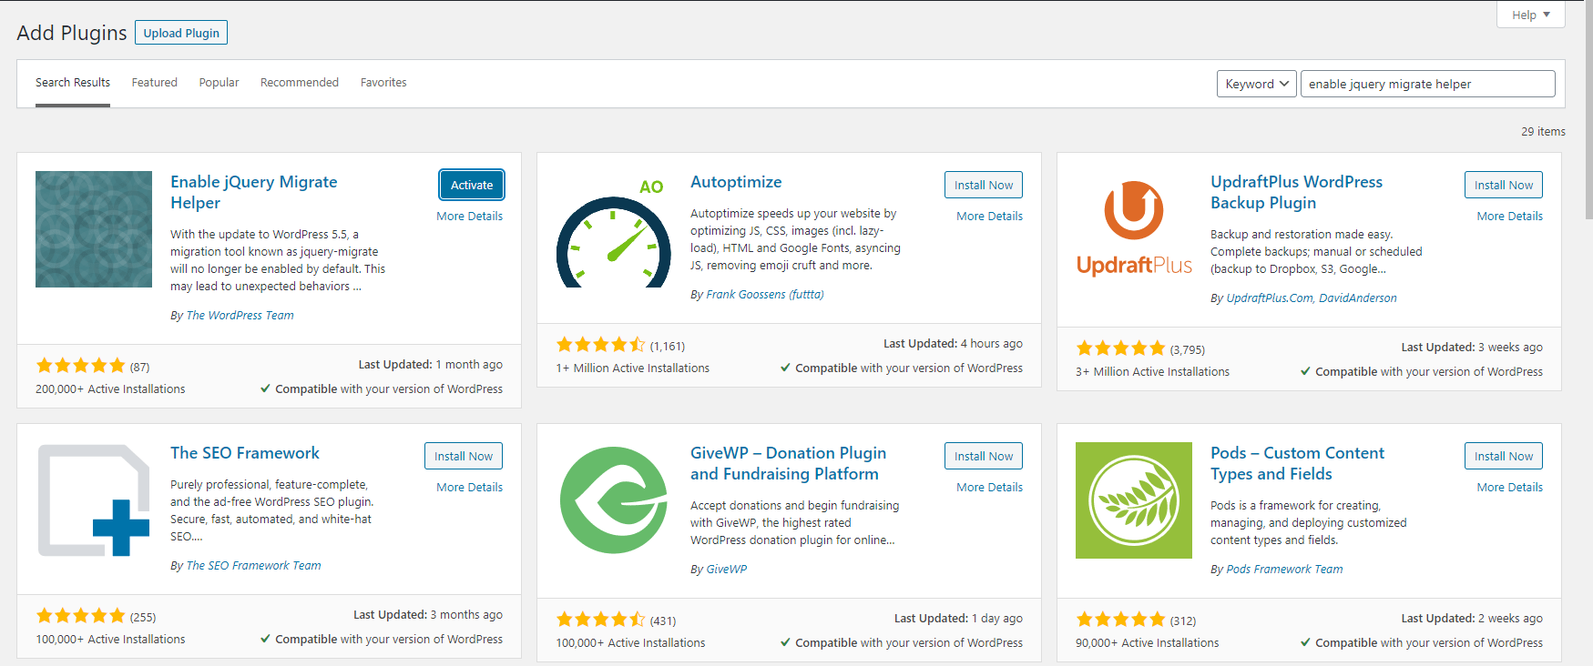Open the Keyword search type dropdown
1593x666 pixels.
click(1256, 84)
